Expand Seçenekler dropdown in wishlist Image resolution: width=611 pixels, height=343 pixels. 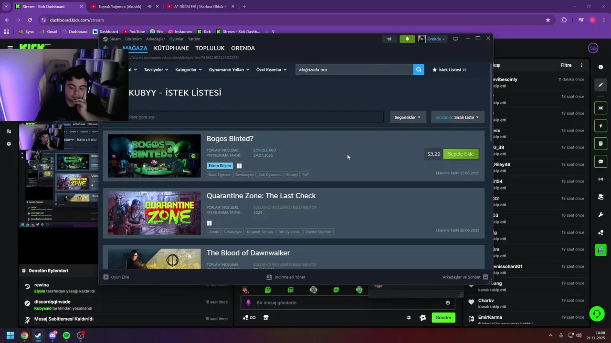tap(408, 117)
